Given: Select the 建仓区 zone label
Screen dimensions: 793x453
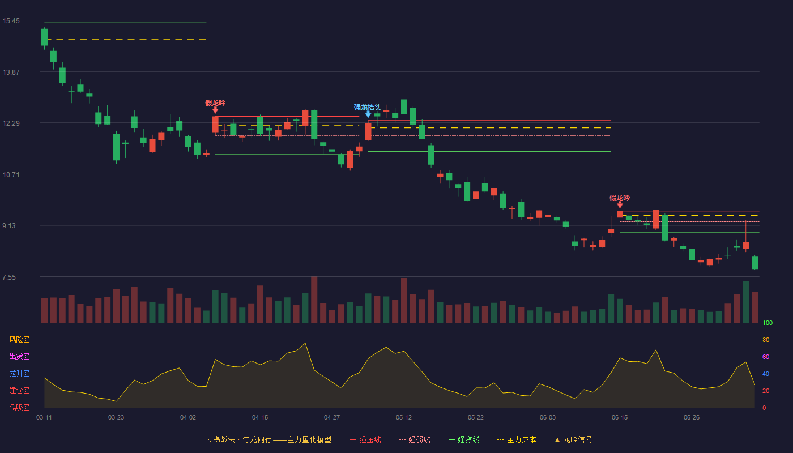Looking at the screenshot, I should [x=19, y=391].
